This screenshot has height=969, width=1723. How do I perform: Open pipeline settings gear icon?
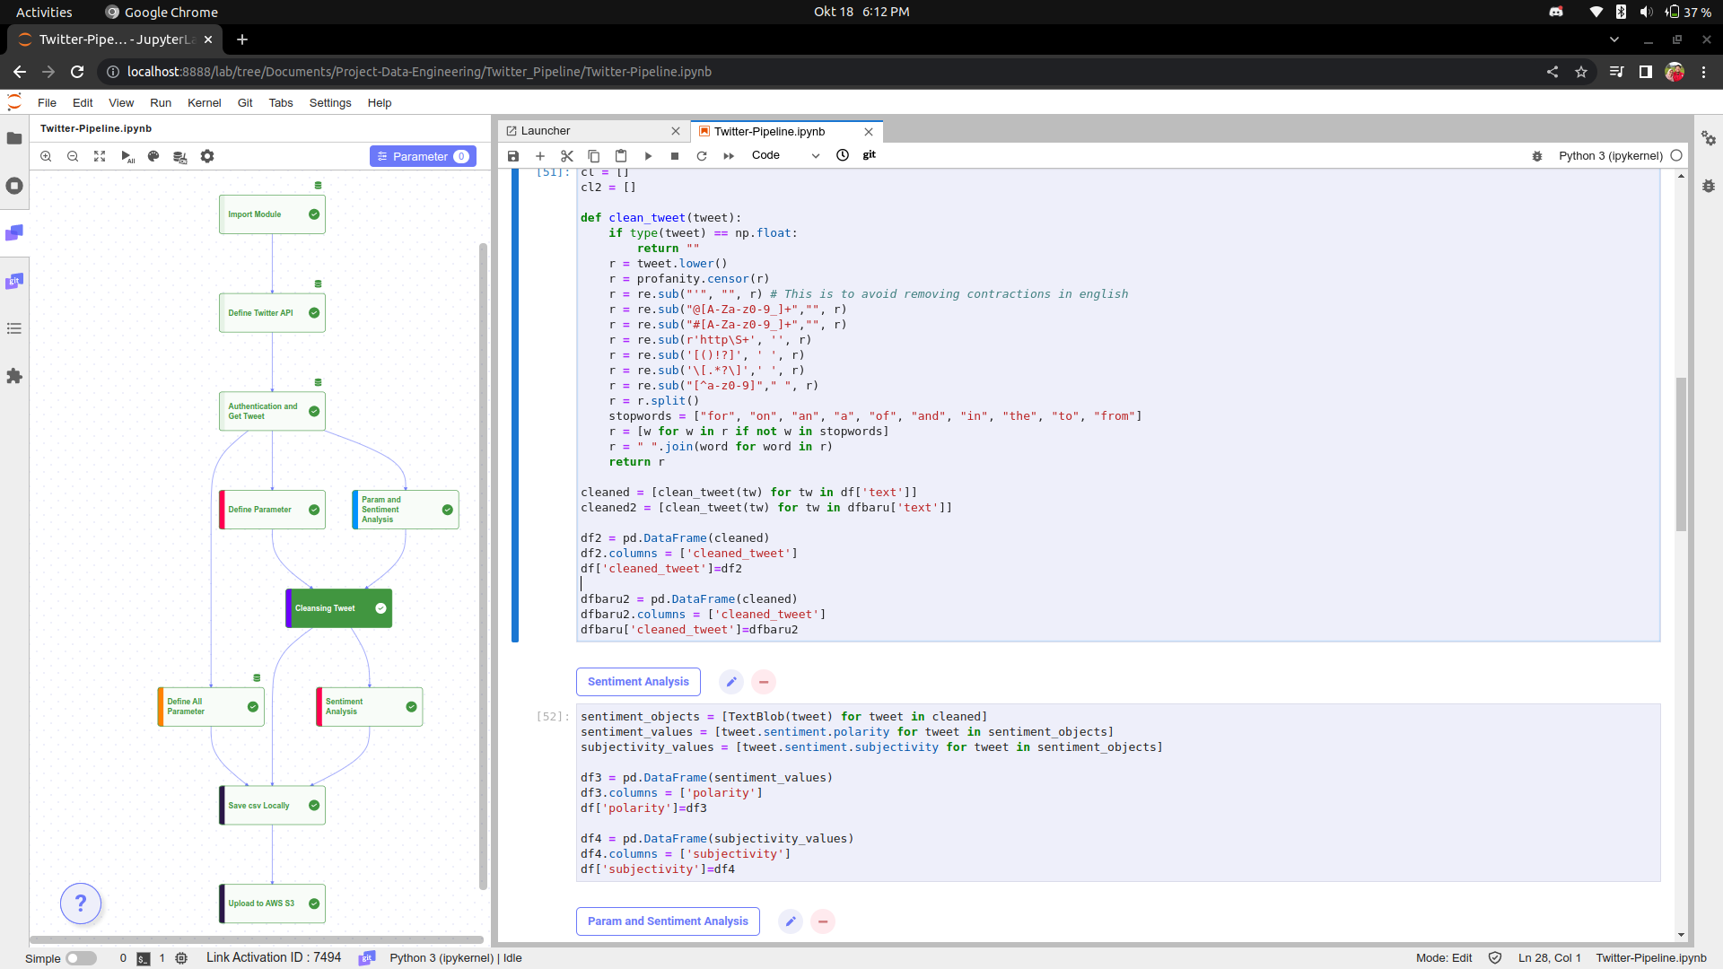coord(207,156)
